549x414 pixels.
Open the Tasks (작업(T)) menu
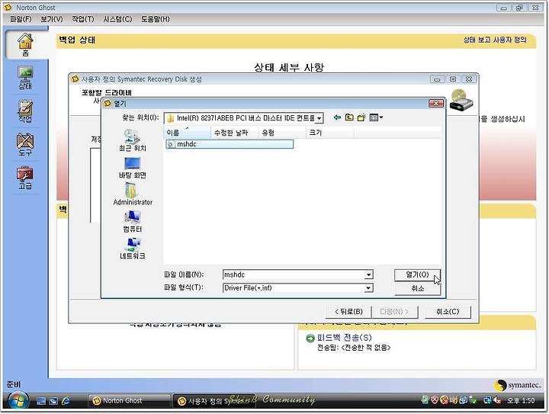click(x=83, y=19)
